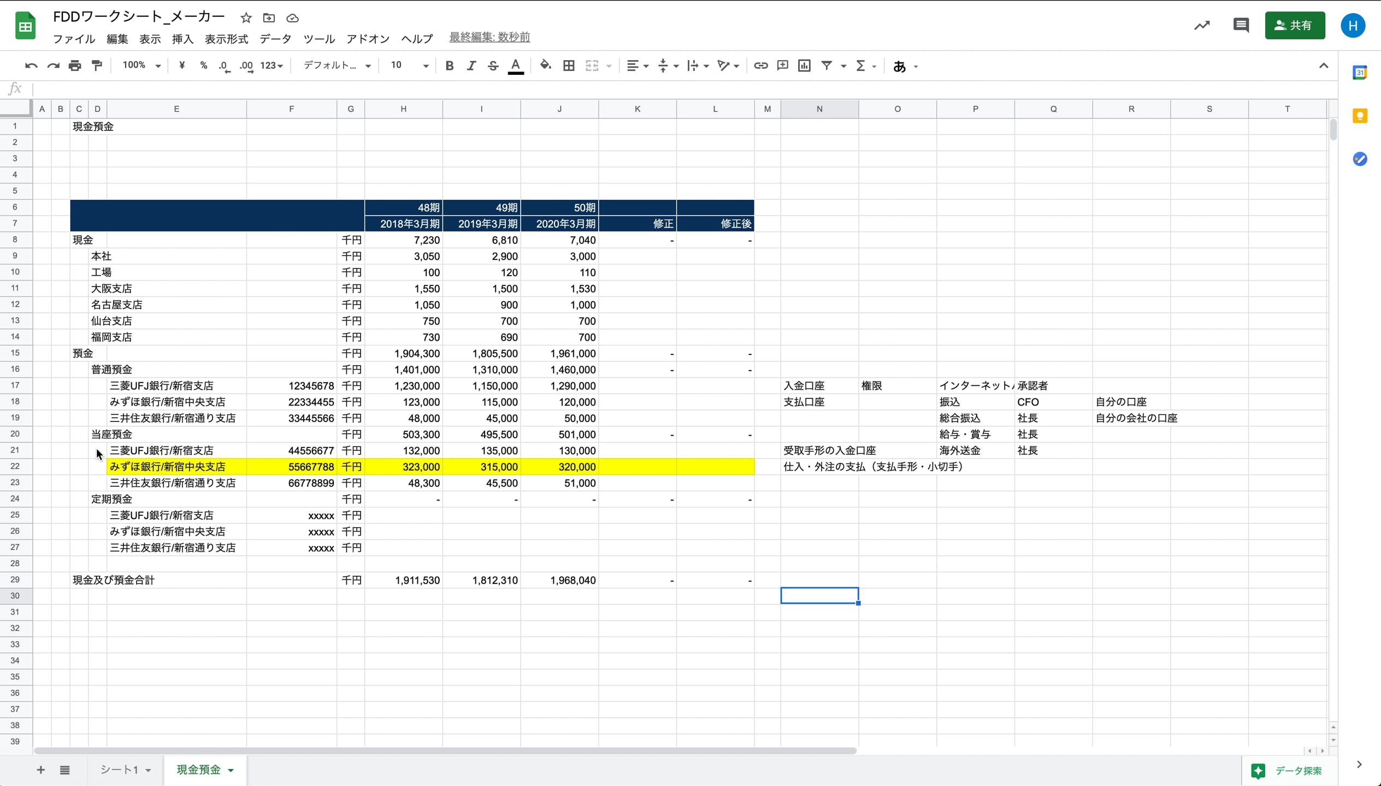Image resolution: width=1381 pixels, height=786 pixels.
Task: Open the 現金預金 sheet tab arrow
Action: pyautogui.click(x=231, y=770)
